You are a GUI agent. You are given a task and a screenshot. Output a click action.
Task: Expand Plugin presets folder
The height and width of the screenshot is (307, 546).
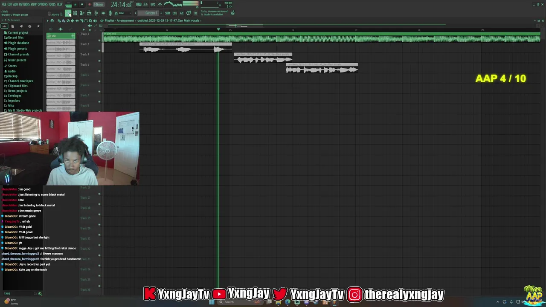click(17, 49)
